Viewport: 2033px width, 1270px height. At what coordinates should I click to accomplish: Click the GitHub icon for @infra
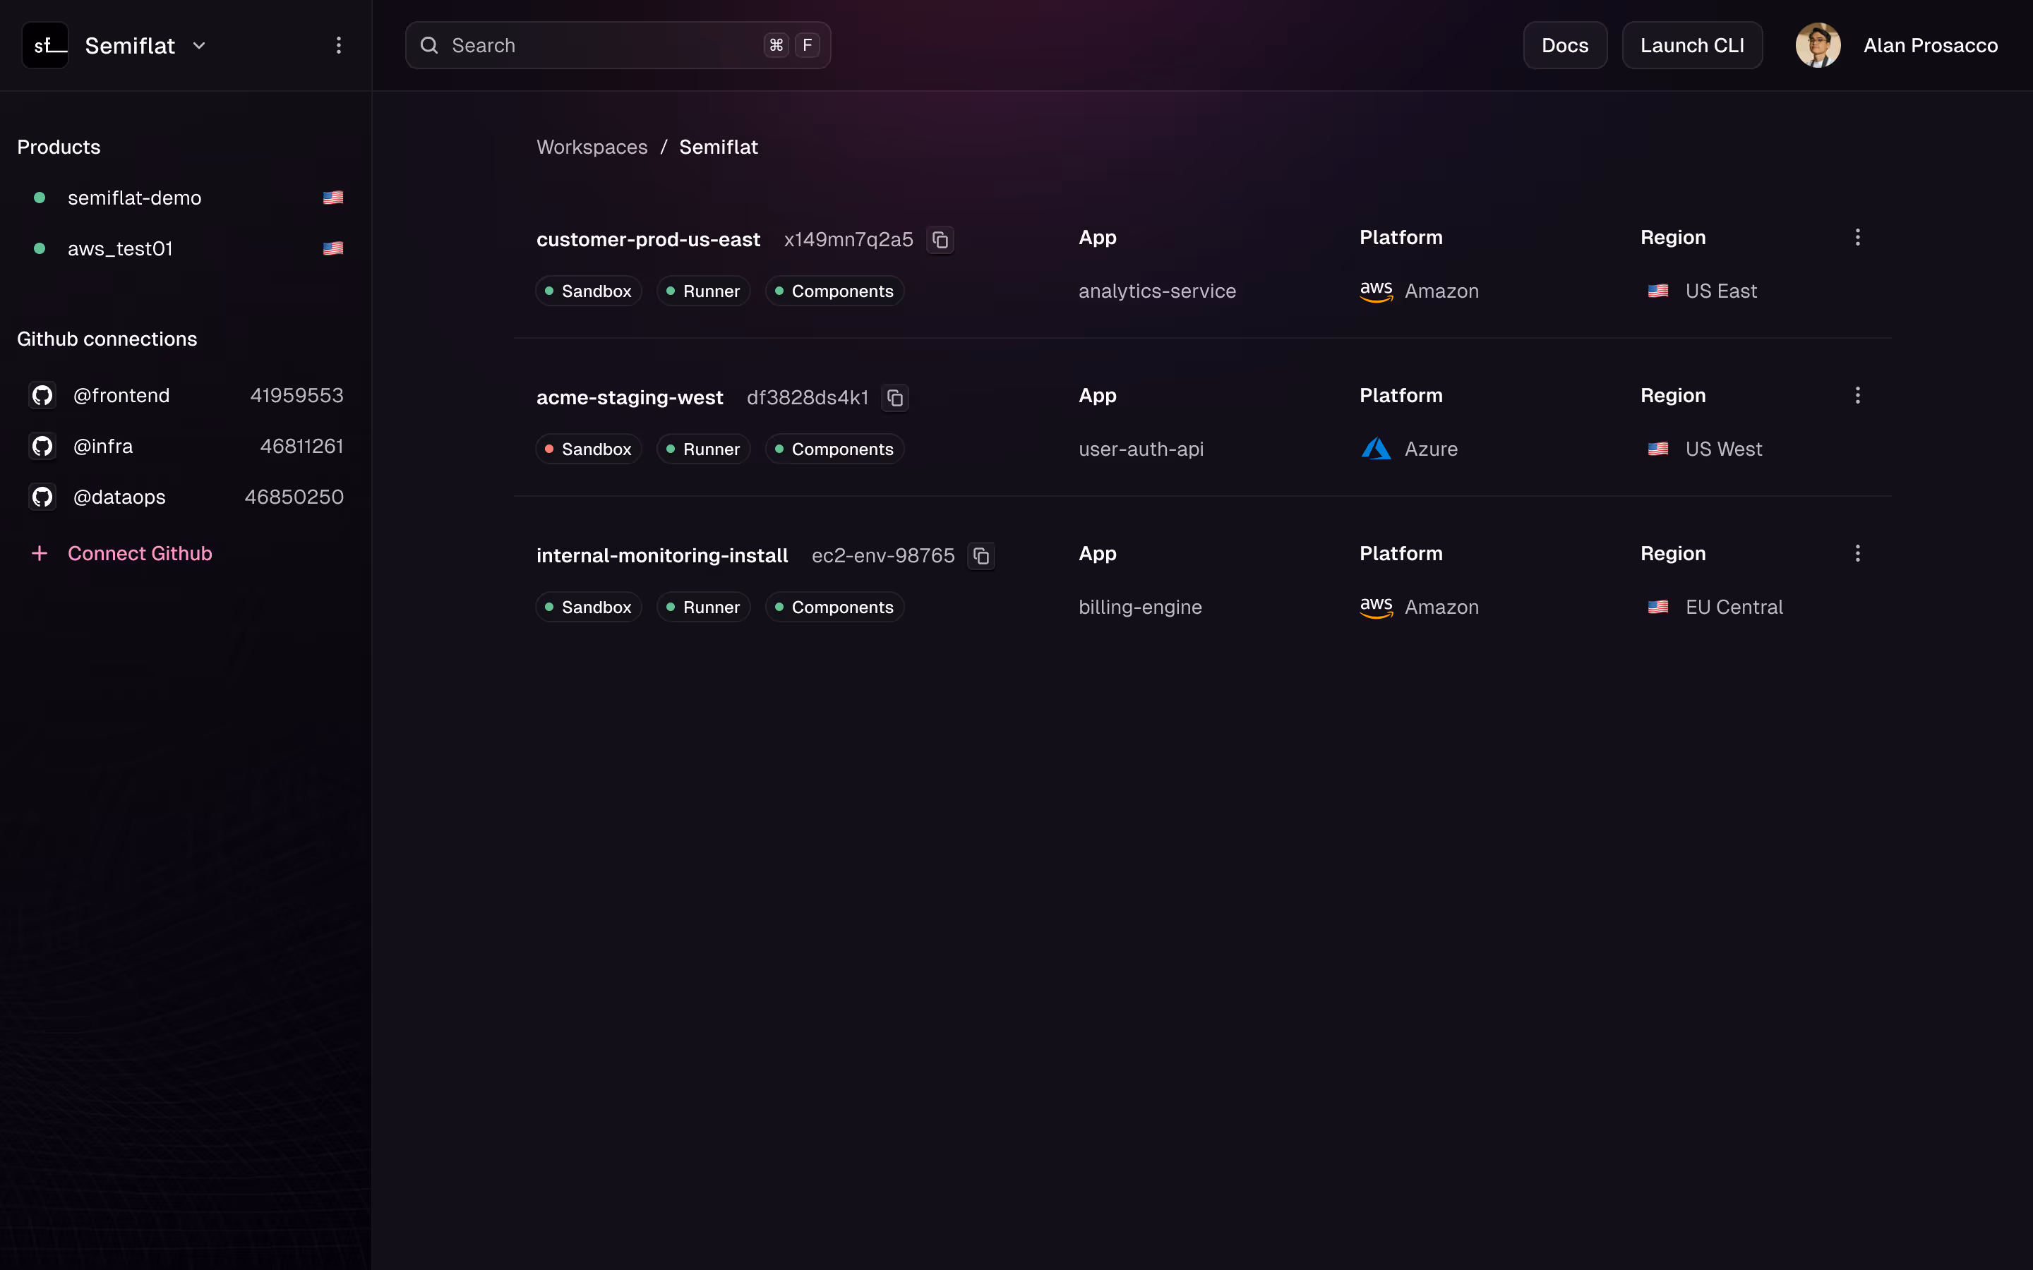(43, 446)
